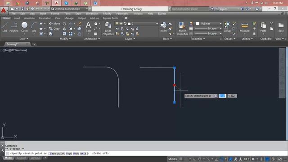Toggle 2D object snap in status bar
Image resolution: width=288 pixels, height=162 pixels.
[x=222, y=159]
